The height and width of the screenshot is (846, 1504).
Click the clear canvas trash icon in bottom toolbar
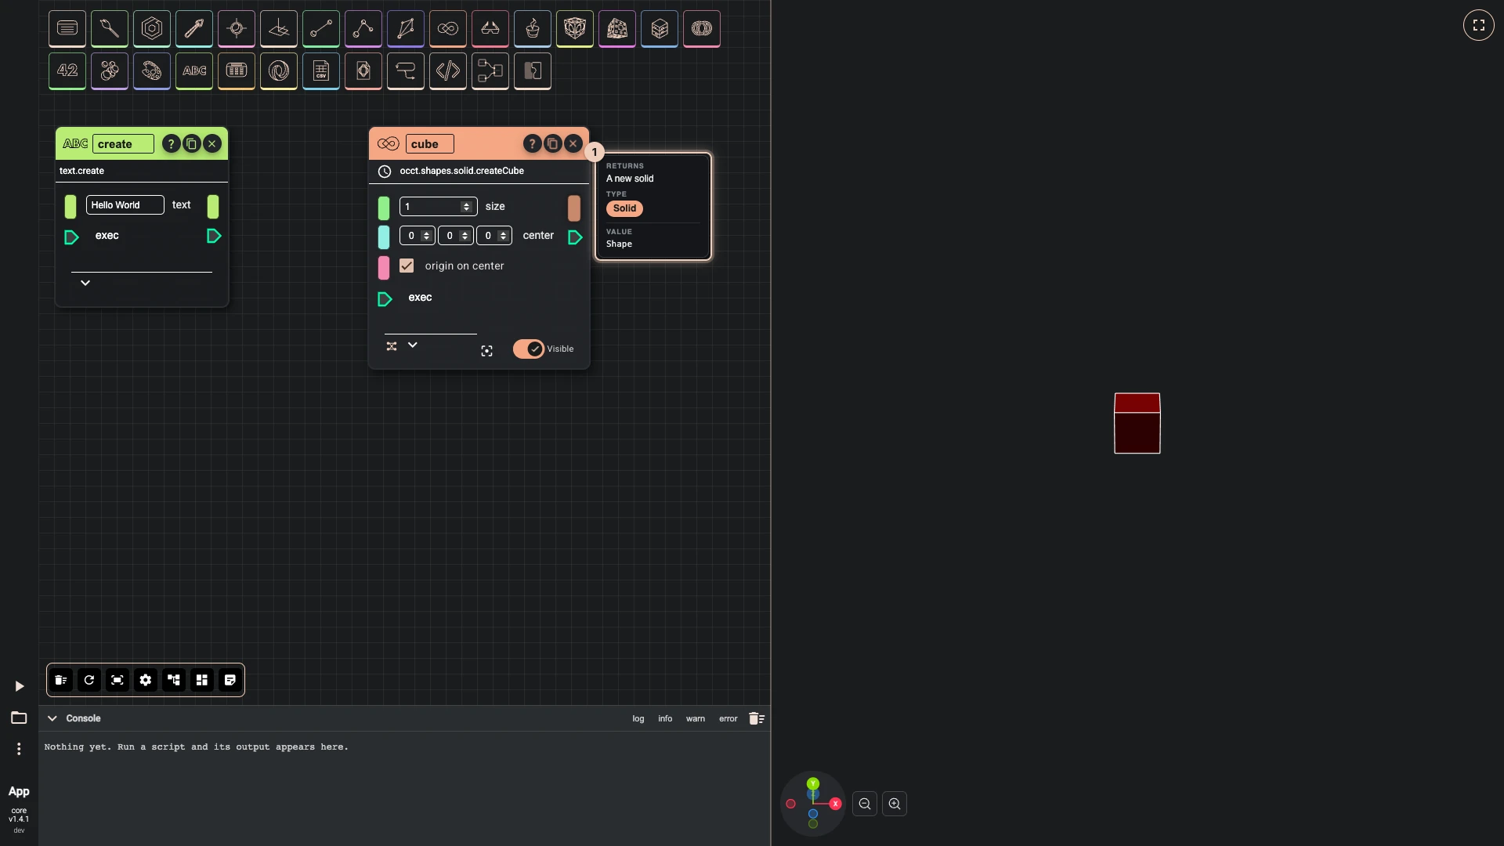click(61, 680)
